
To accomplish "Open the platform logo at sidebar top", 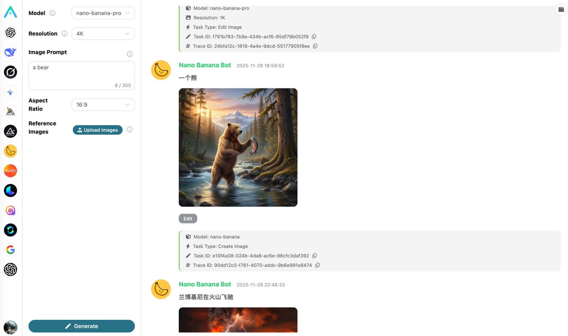I will click(10, 12).
